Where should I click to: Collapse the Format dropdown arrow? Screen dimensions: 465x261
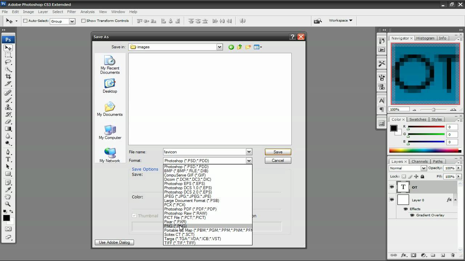(249, 161)
